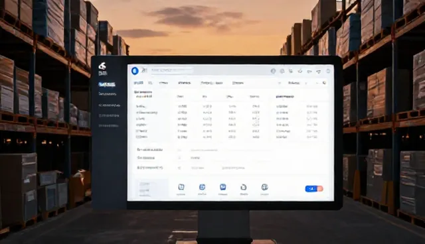Click the small icon ending the tab row

coord(324,83)
